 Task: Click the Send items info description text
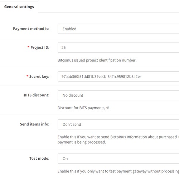click(x=118, y=140)
